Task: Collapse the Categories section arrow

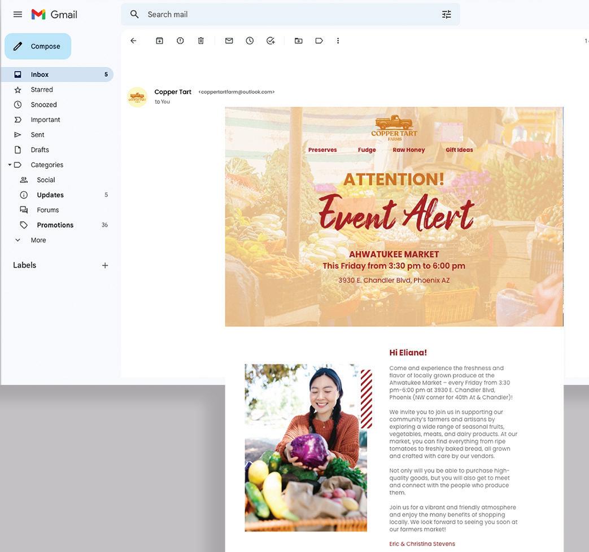Action: coord(10,164)
